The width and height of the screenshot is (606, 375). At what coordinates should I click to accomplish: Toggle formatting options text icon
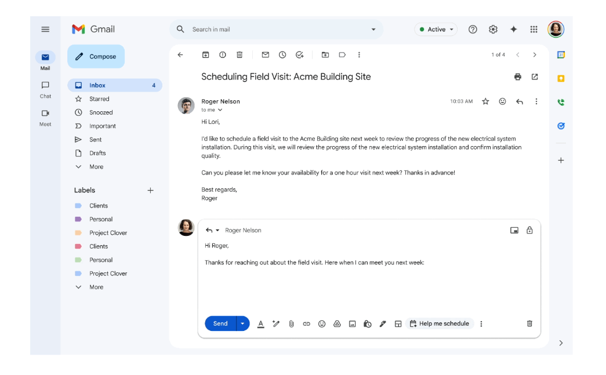point(261,324)
